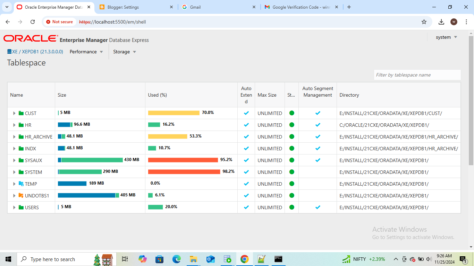Open Google Chrome from the taskbar
Screen dimensions: 474x266
(245, 259)
